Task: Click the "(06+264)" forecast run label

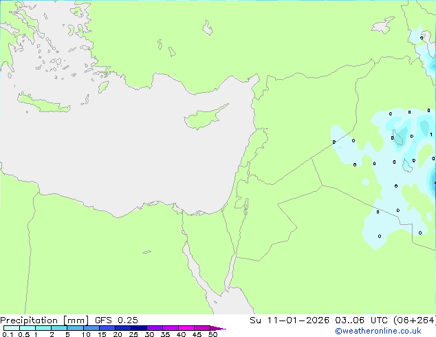Action: coord(415,320)
